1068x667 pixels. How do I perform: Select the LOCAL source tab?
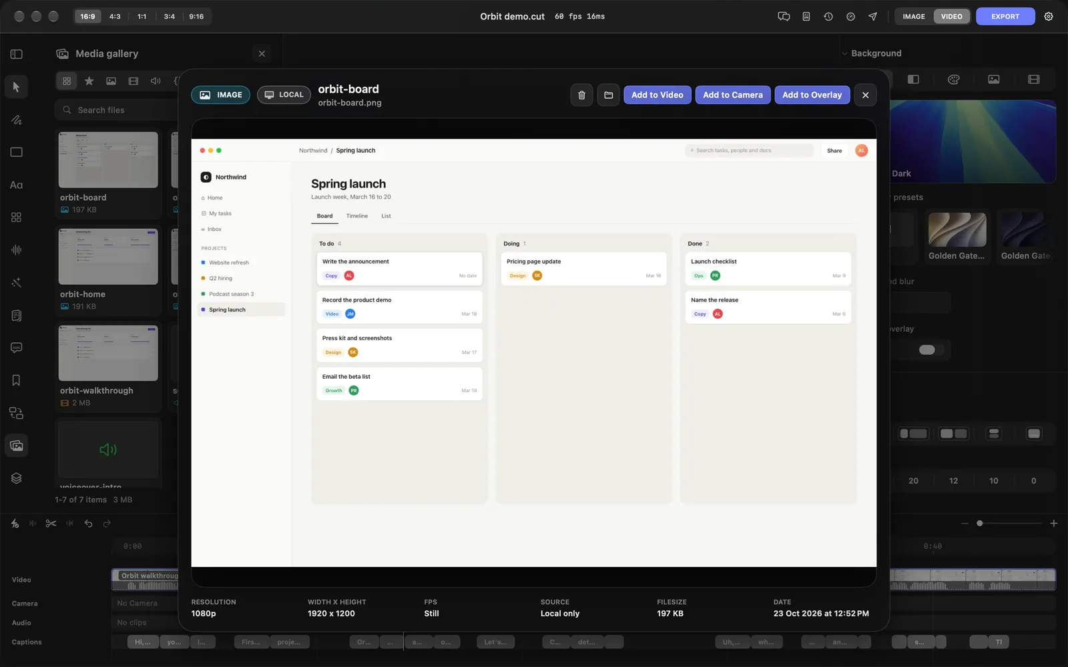(x=284, y=95)
